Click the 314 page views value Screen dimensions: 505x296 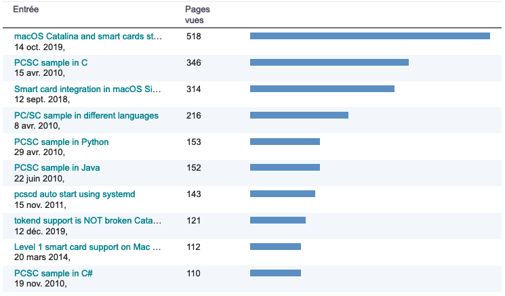pyautogui.click(x=194, y=89)
